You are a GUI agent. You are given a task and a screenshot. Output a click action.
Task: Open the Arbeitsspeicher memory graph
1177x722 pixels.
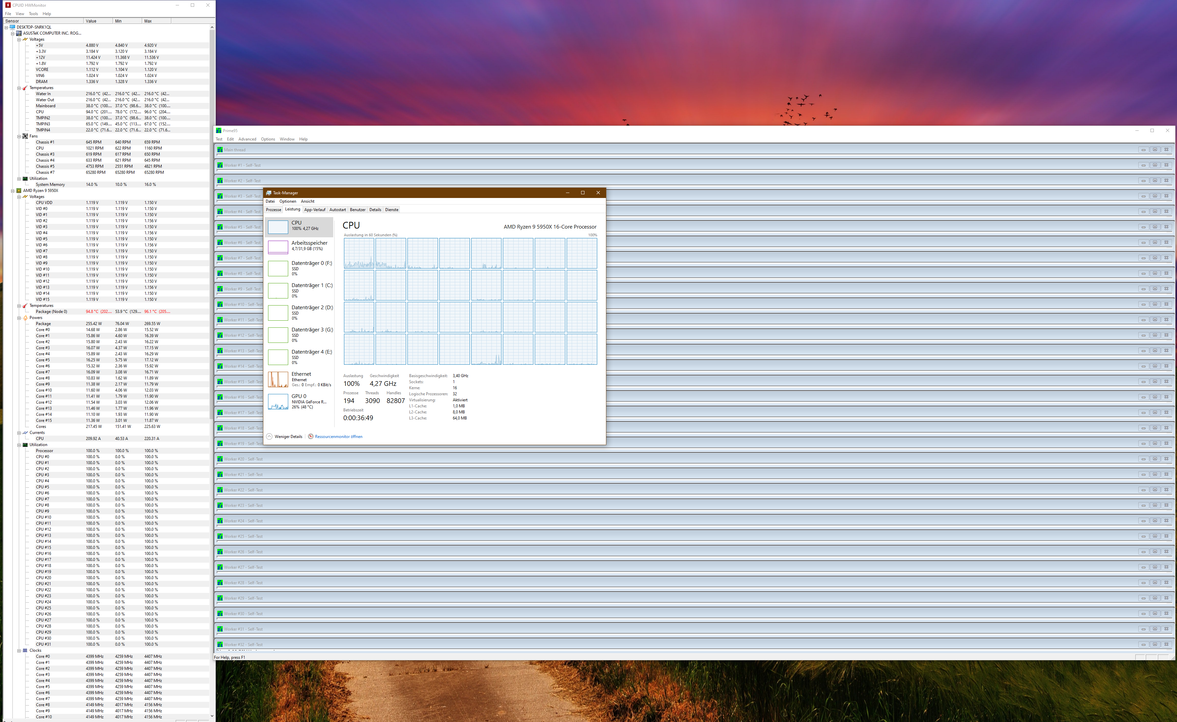tap(277, 247)
